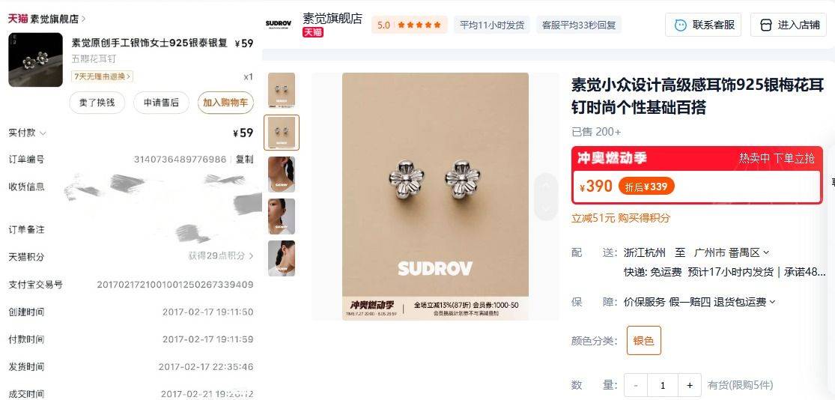Viewport: 835px width, 400px height.
Task: Expand the 实付款 payment details arrow
Action: 43,133
